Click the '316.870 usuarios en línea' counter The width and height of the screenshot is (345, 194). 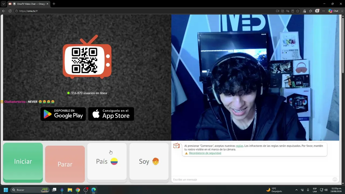[87, 93]
